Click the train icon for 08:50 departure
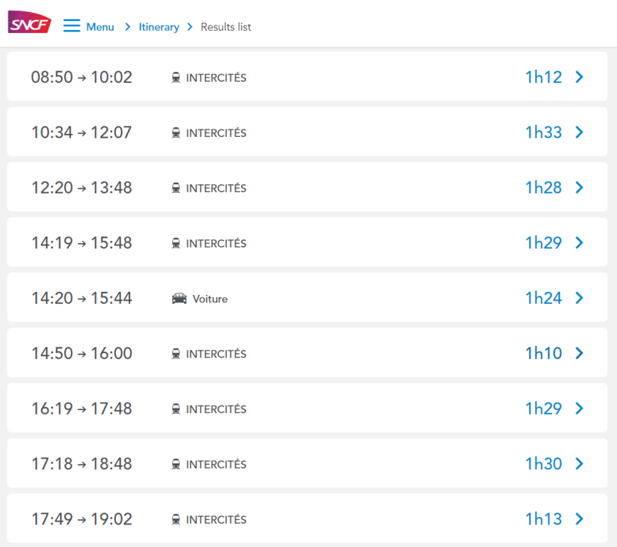Screen dimensions: 617x547 point(176,77)
